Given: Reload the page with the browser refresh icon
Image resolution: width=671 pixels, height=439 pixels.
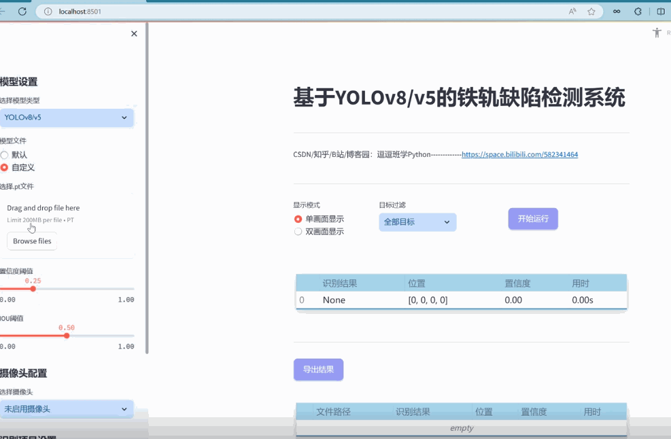Looking at the screenshot, I should (x=22, y=12).
